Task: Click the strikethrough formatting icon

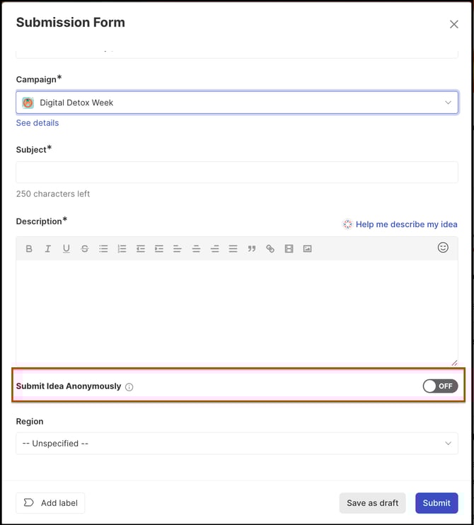Action: 85,249
